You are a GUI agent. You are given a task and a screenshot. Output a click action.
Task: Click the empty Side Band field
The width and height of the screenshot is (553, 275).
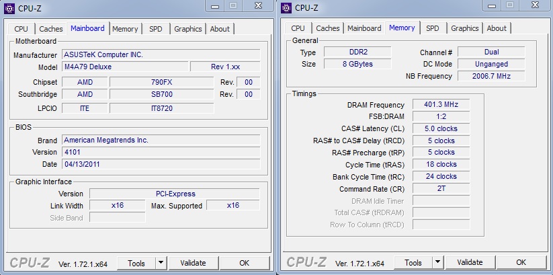[x=118, y=217]
